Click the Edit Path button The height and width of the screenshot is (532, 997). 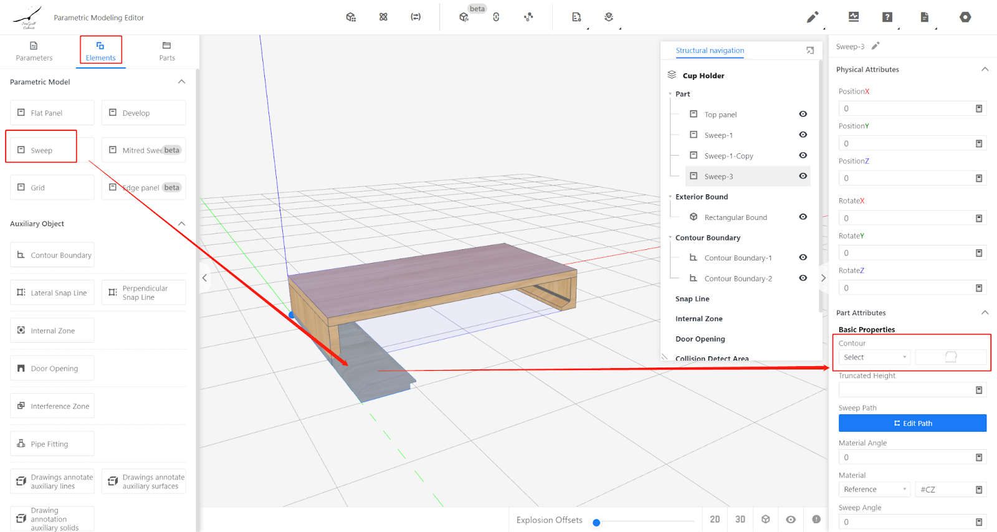click(x=912, y=424)
